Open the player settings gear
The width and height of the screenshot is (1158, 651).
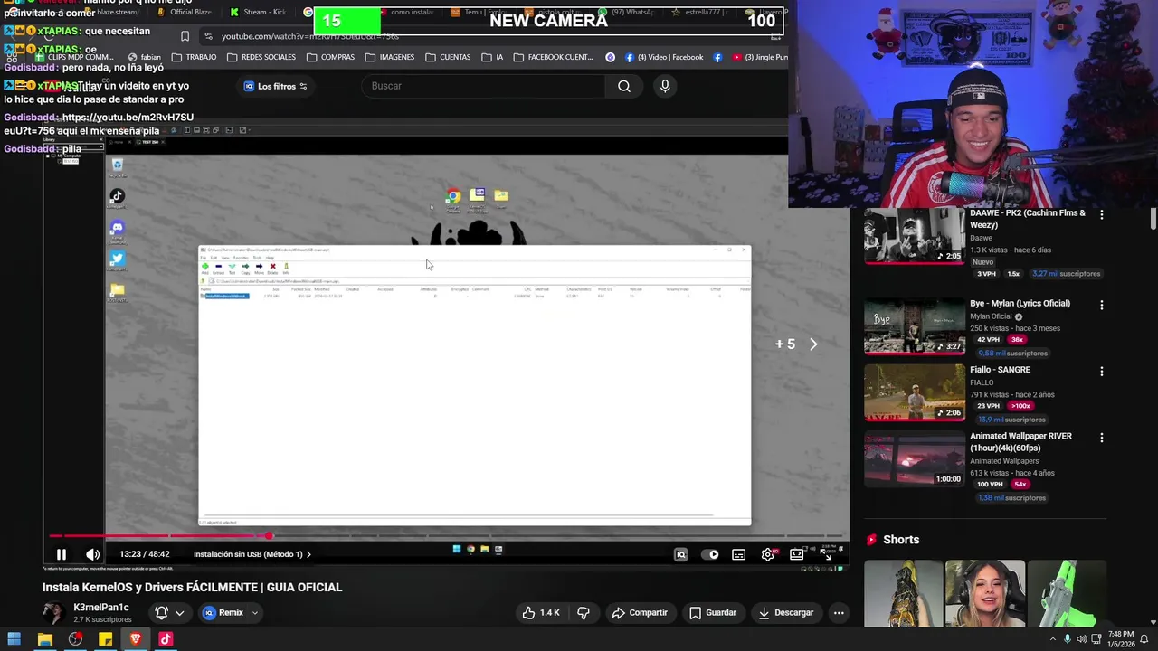768,554
